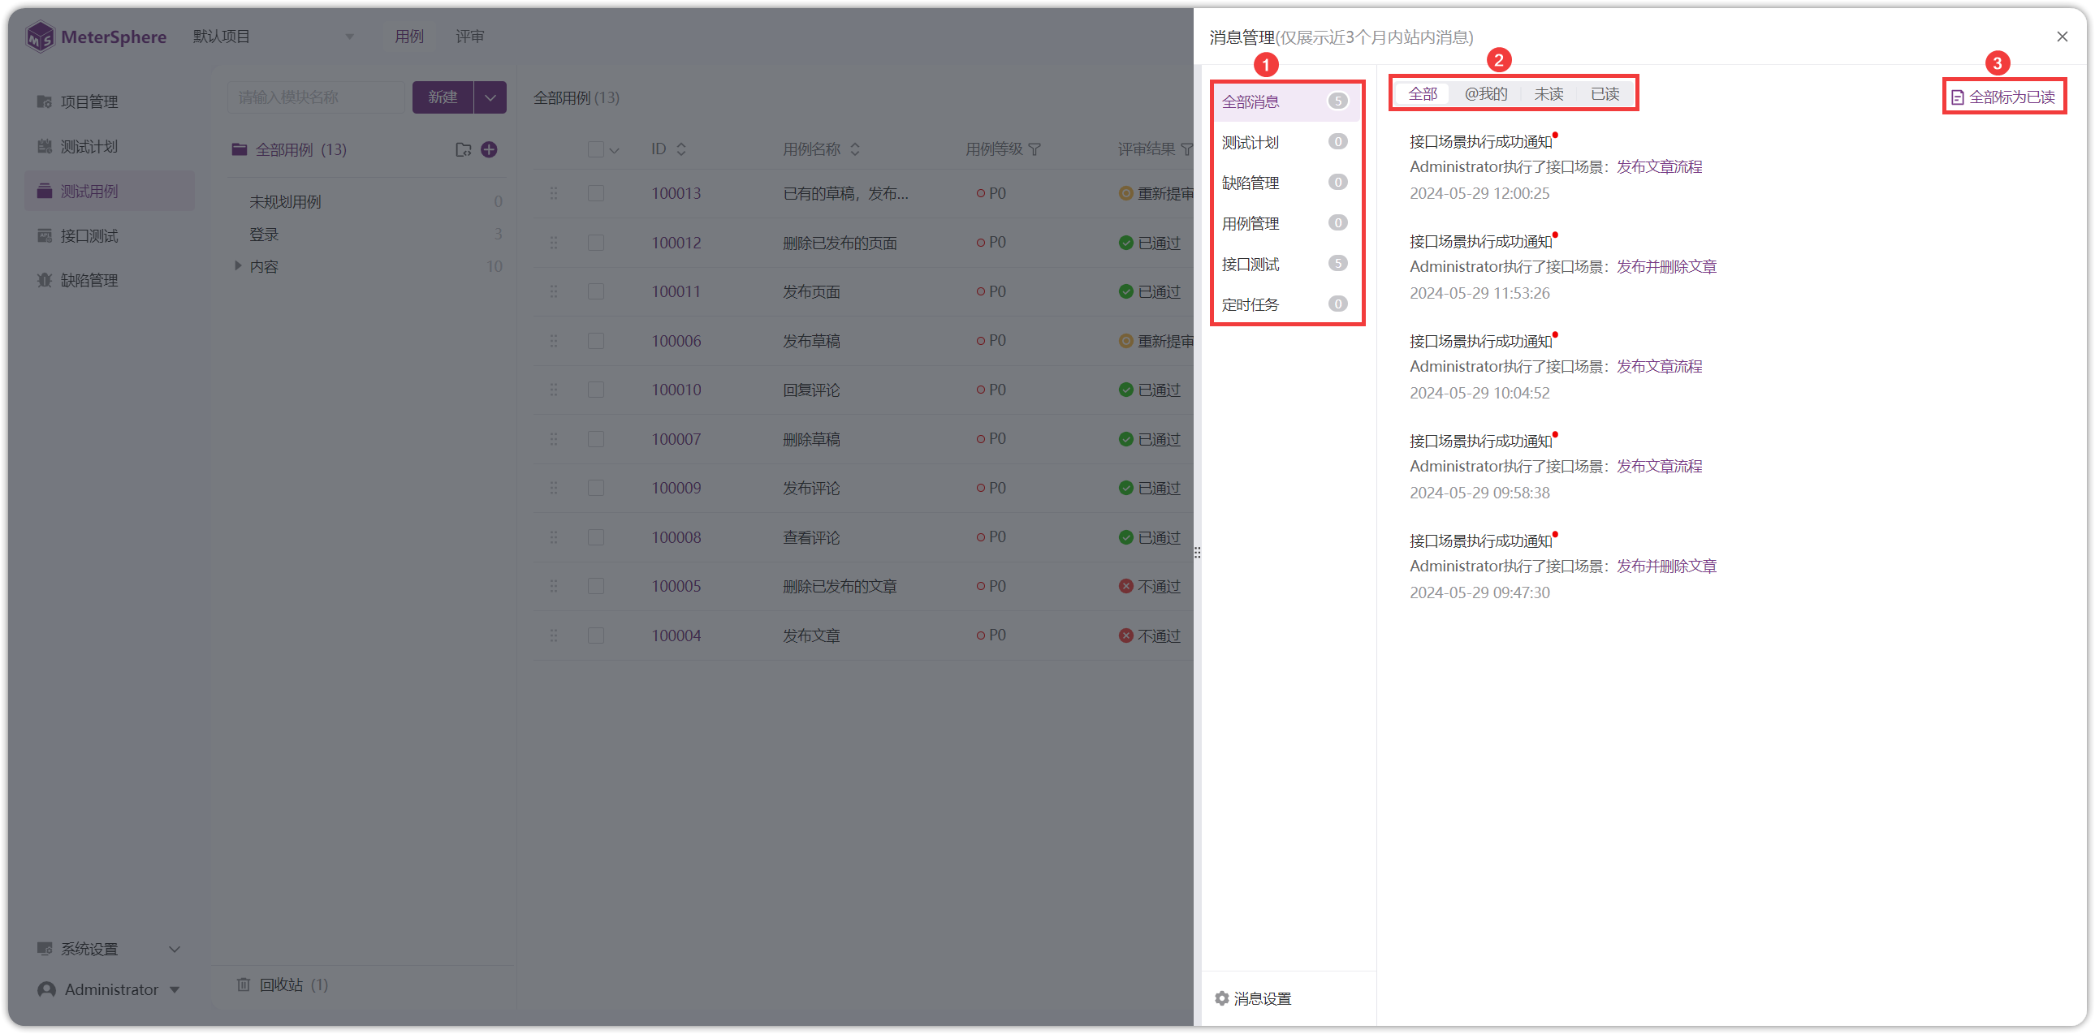Switch to the @我的 message tab
The image size is (2095, 1034).
click(1486, 94)
